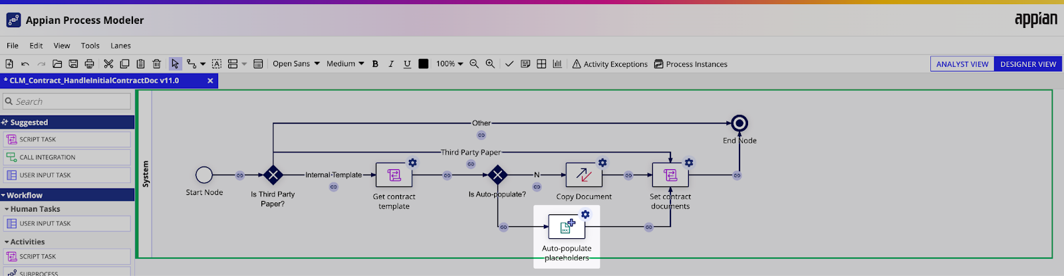Collapse the Human Tasks group

(33, 209)
